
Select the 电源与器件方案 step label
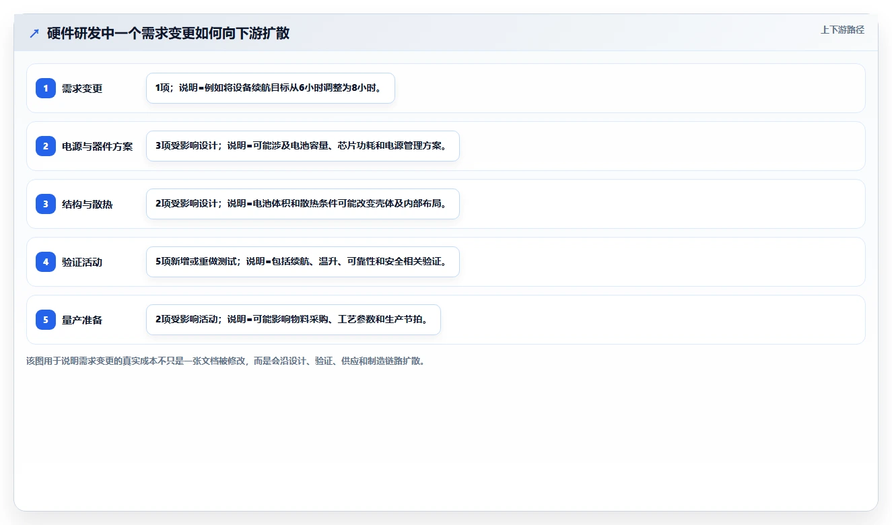[98, 146]
